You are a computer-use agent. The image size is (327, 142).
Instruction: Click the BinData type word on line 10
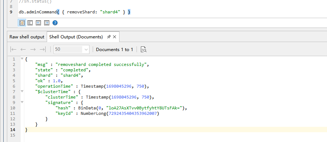click(87, 108)
